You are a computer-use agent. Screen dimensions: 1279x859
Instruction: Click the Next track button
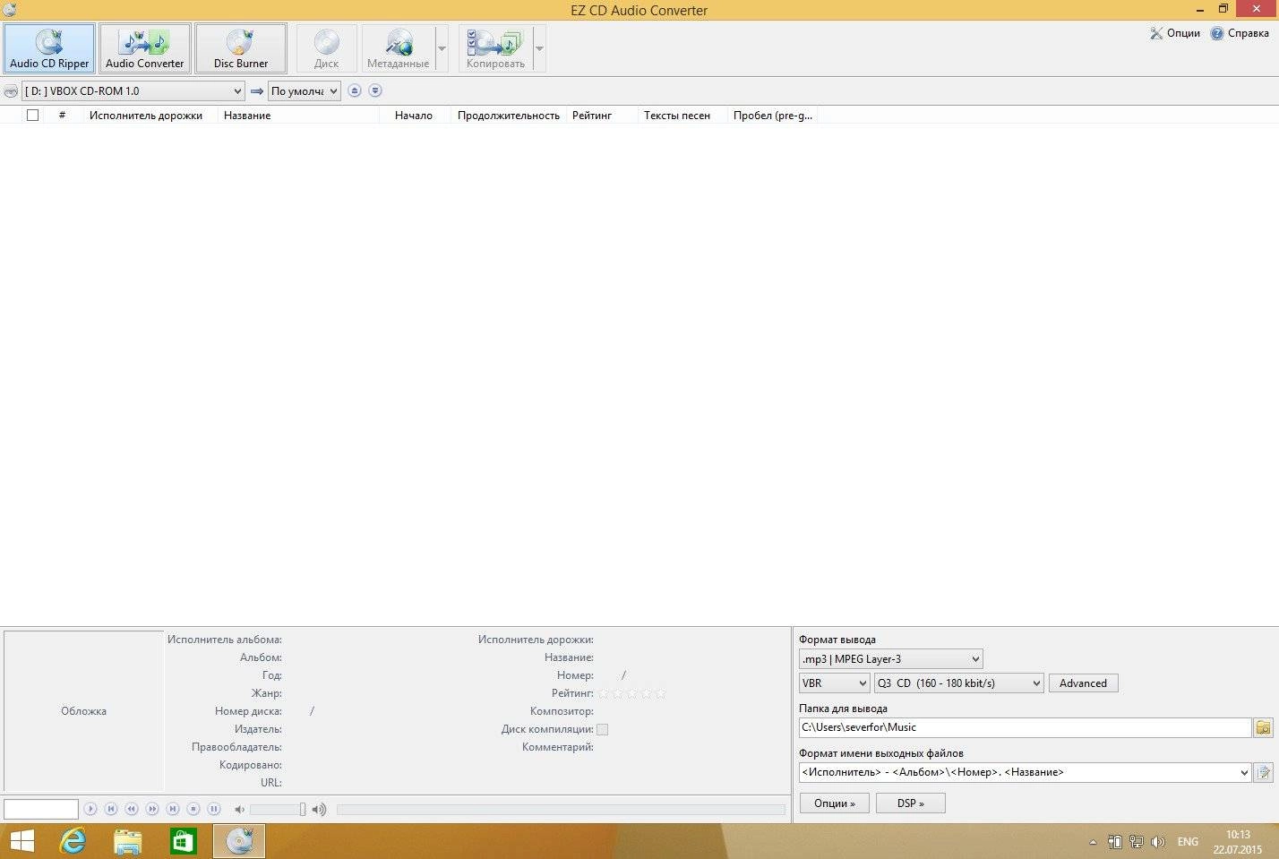(x=173, y=809)
